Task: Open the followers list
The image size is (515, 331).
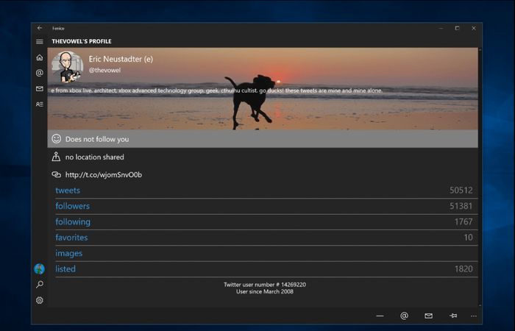Action: pos(72,206)
